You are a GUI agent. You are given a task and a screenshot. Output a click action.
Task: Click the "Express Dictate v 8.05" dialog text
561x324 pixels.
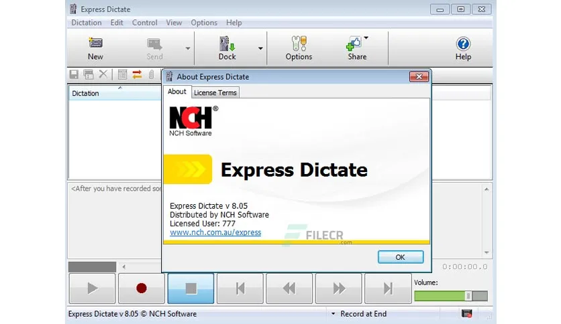click(x=209, y=206)
